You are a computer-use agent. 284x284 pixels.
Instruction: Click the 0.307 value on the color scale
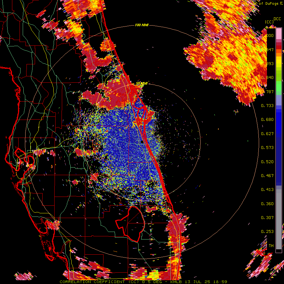[x=267, y=218]
